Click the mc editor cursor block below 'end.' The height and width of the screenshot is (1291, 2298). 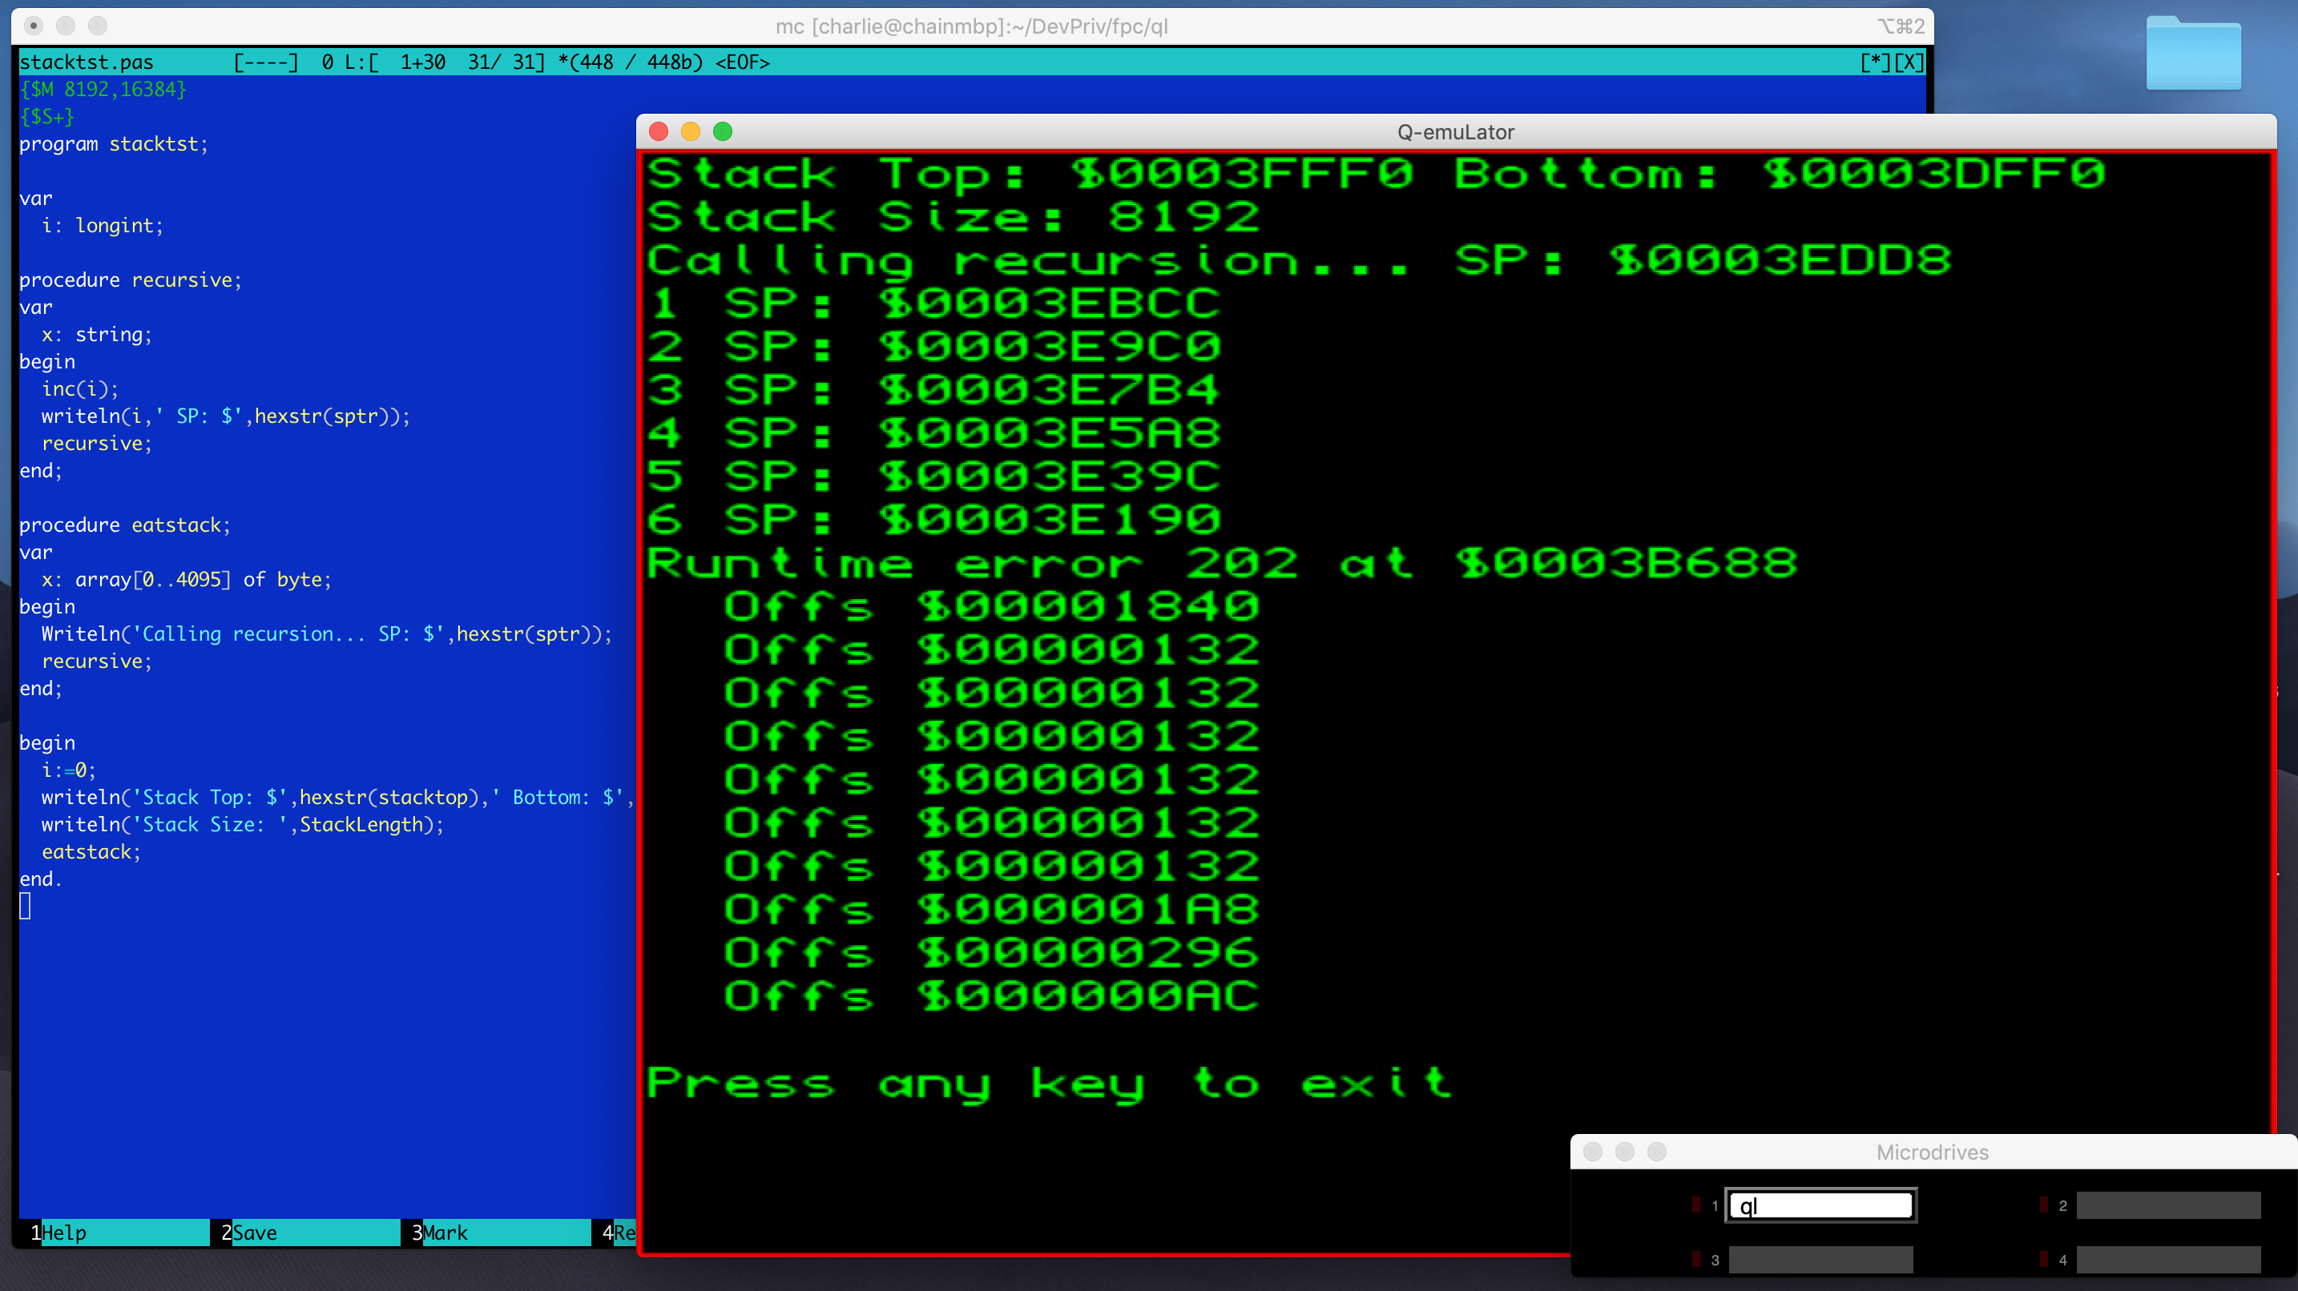click(25, 907)
